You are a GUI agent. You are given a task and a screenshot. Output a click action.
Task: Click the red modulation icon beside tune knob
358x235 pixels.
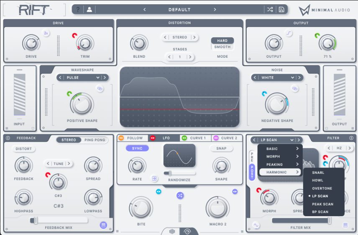[48, 175]
